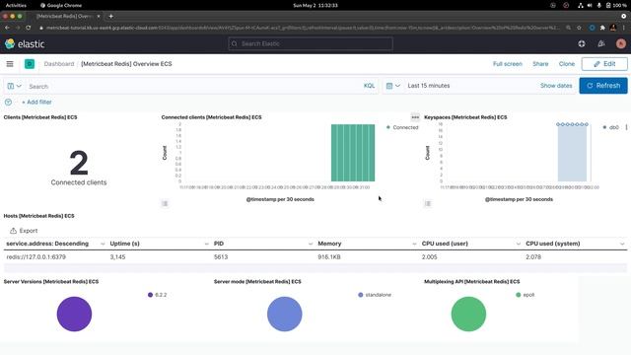Click Add filter link
This screenshot has height=355, width=631.
[36, 103]
